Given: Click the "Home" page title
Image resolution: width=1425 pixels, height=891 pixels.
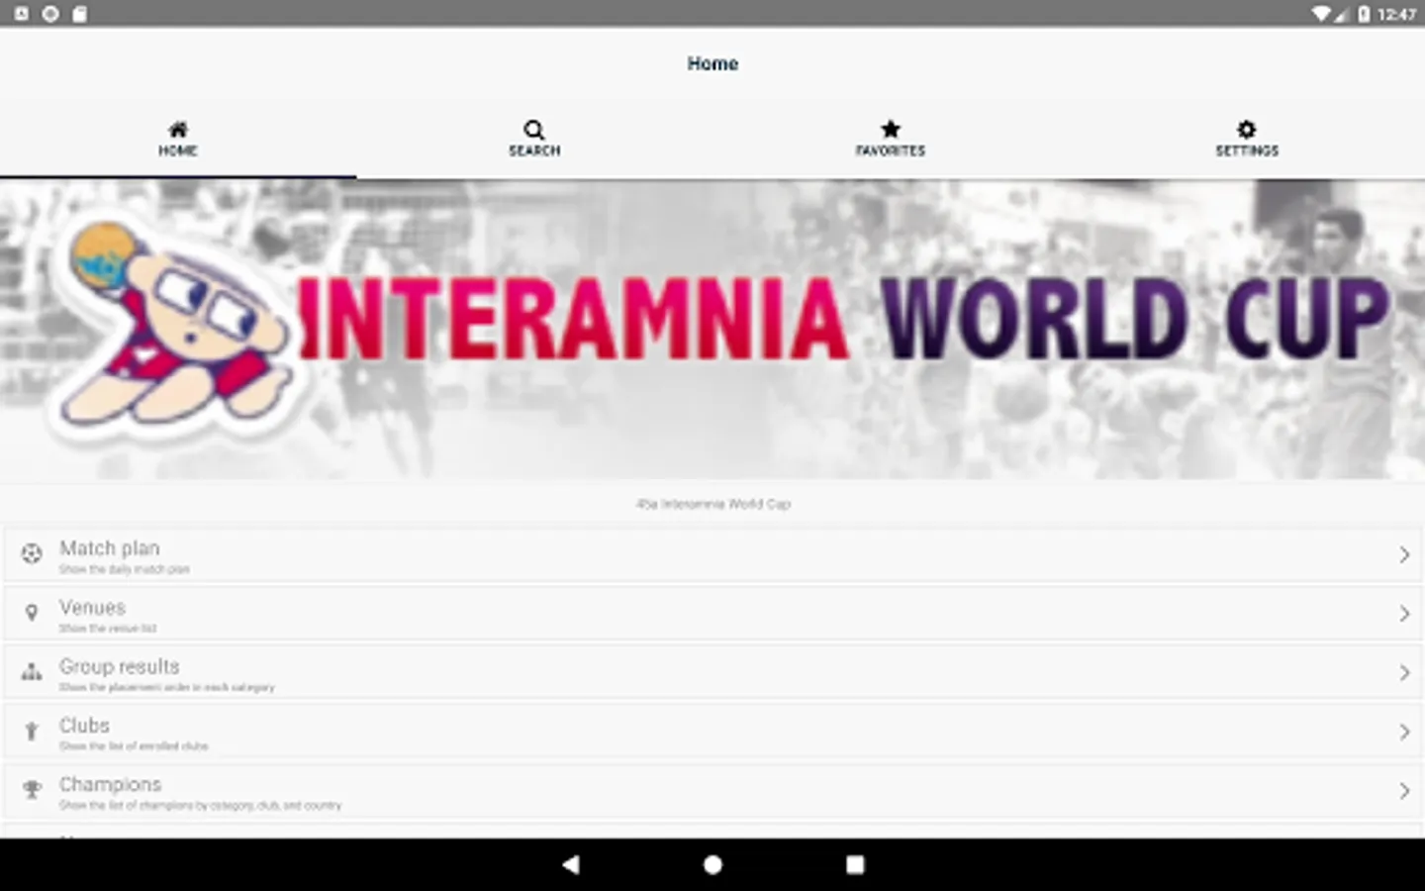Looking at the screenshot, I should click(x=712, y=63).
